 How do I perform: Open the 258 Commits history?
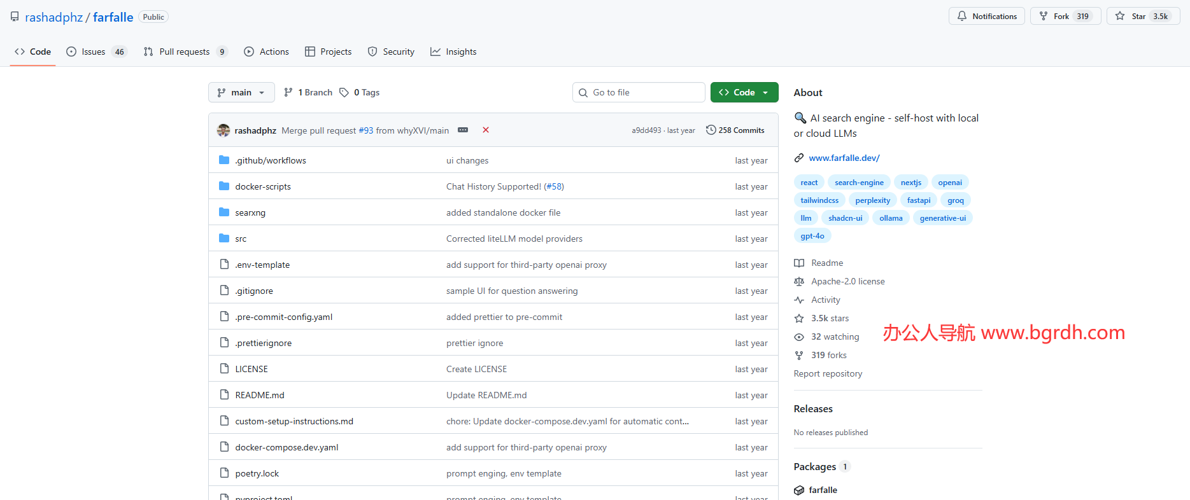(735, 130)
